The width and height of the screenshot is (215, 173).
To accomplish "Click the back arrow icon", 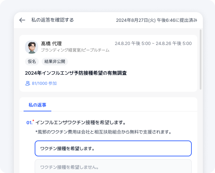I will pos(22,20).
